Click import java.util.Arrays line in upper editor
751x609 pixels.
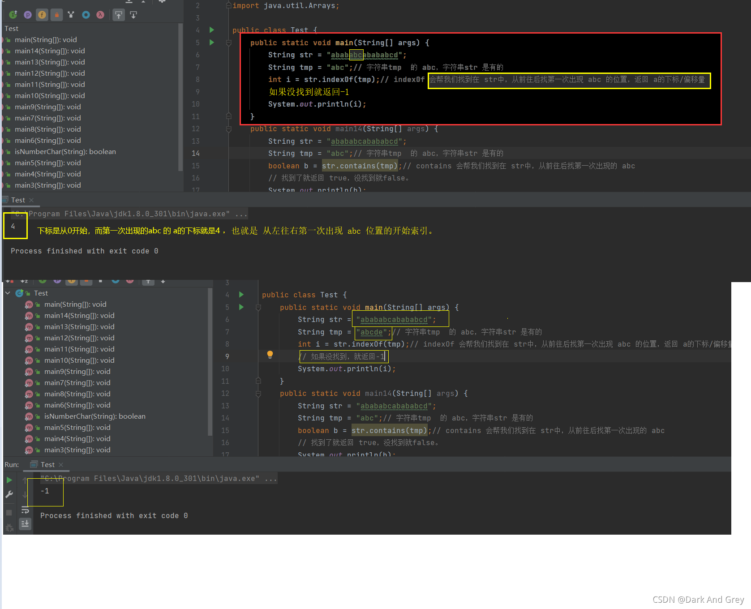(x=286, y=6)
